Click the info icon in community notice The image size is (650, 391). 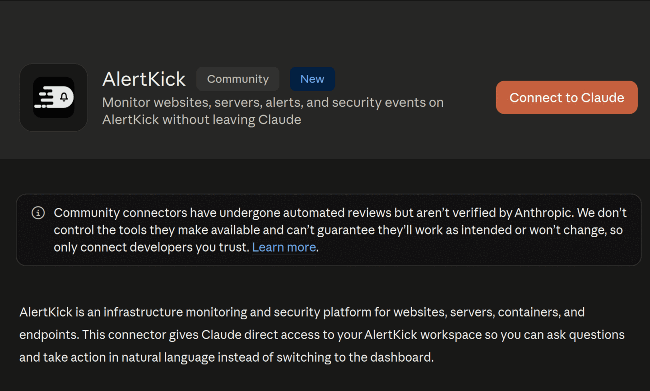click(38, 213)
